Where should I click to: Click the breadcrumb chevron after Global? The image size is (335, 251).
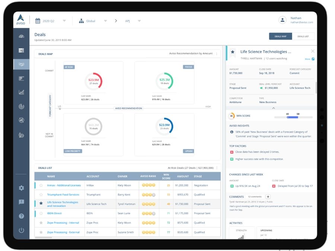click(x=116, y=21)
